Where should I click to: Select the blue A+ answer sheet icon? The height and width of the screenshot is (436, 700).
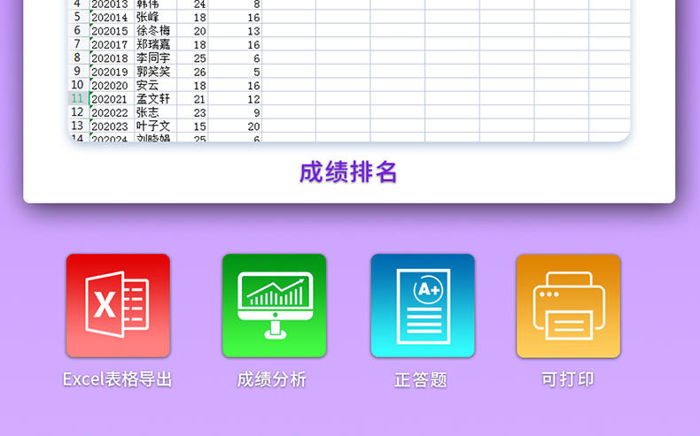[x=423, y=305]
